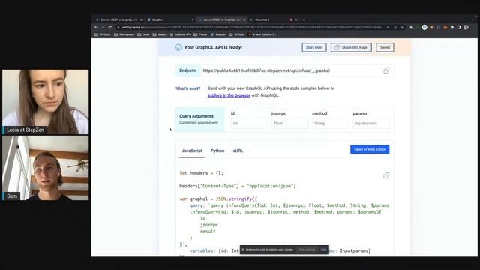Select the JavaScript code tab

pyautogui.click(x=192, y=151)
